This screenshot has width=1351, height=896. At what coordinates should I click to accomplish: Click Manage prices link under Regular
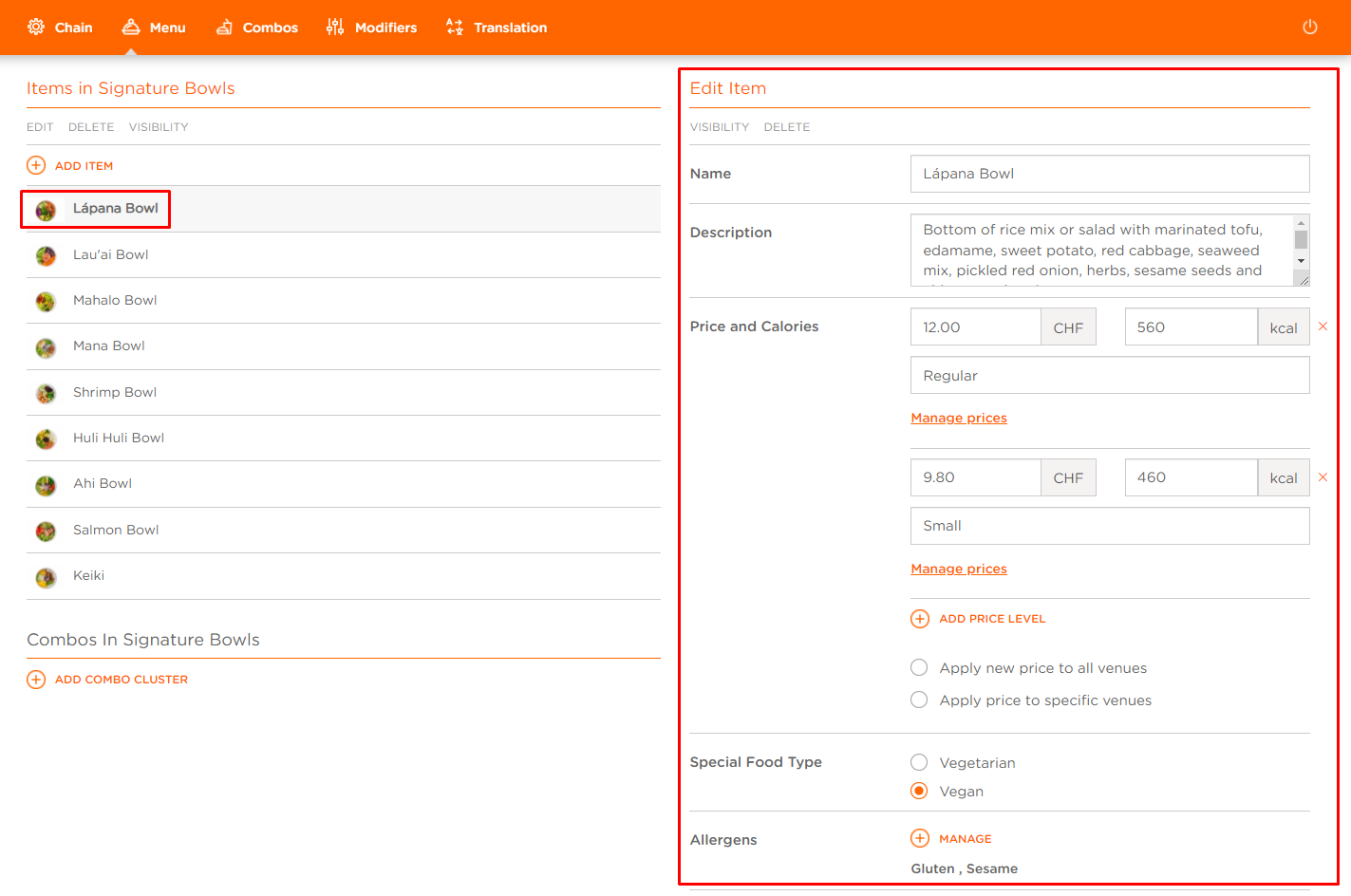coord(958,418)
